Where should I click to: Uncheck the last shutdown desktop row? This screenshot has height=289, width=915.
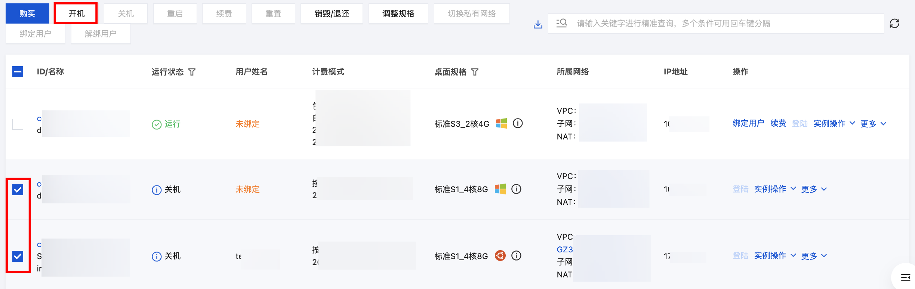[x=18, y=256]
